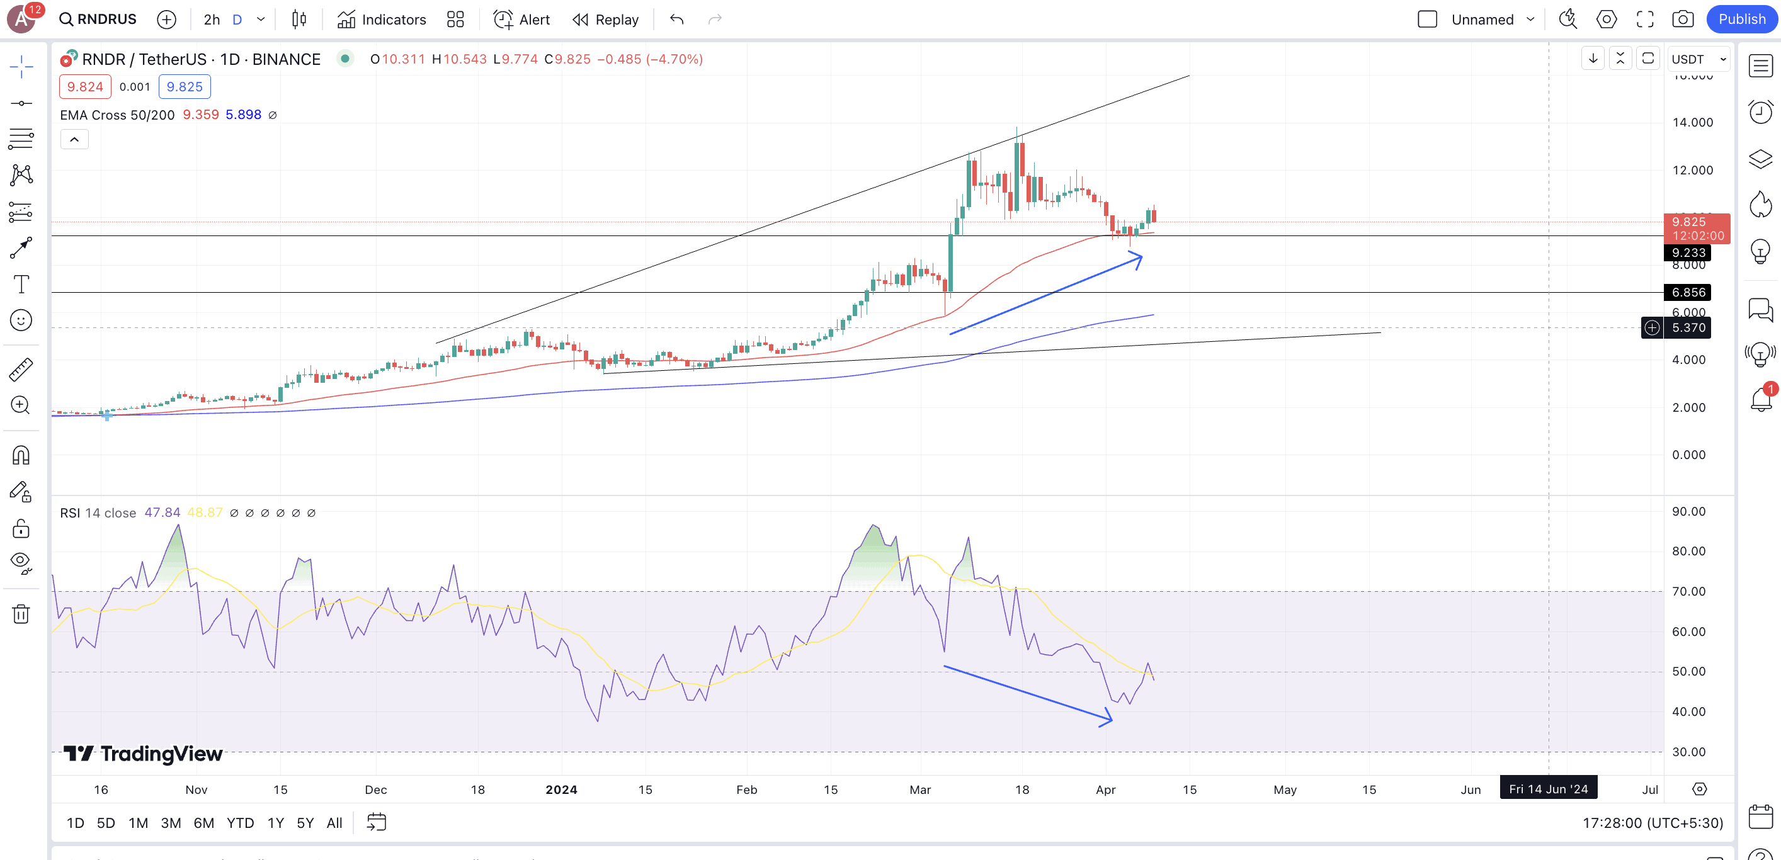Click the trash Remove objects icon
Viewport: 1781px width, 860px height.
(x=21, y=614)
